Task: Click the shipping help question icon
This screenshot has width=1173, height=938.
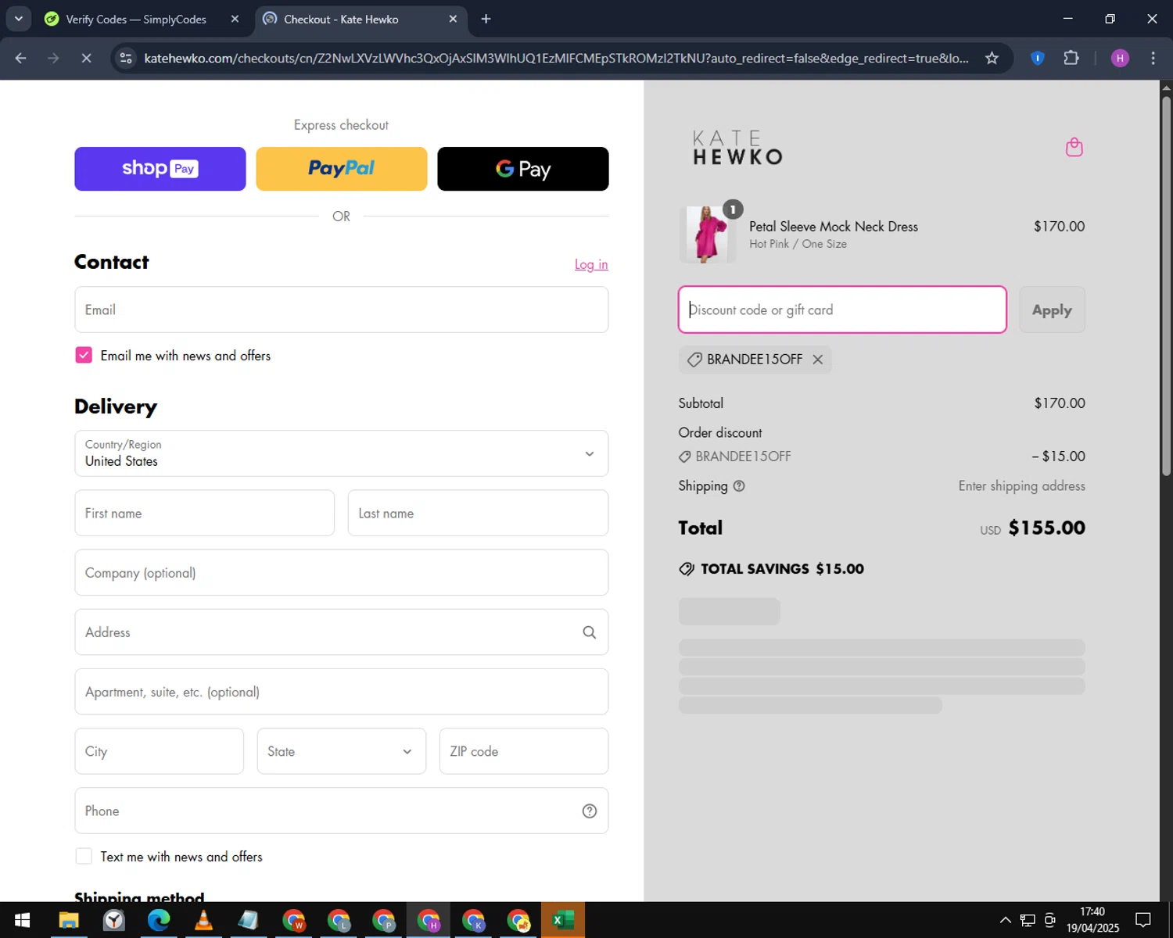Action: [x=739, y=486]
